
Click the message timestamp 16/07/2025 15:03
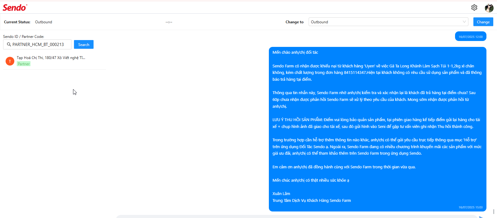[x=471, y=207]
